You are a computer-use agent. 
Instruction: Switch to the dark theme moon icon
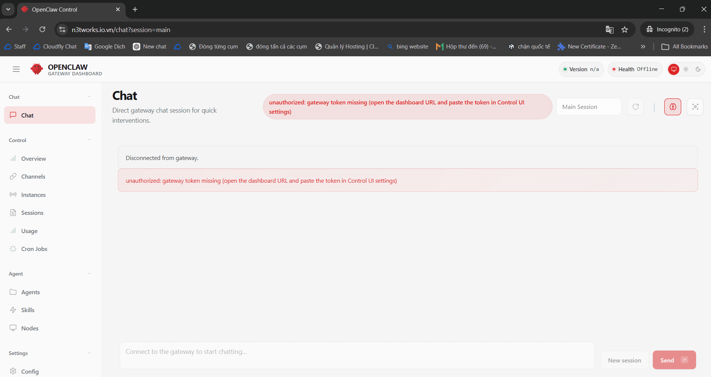pos(698,69)
